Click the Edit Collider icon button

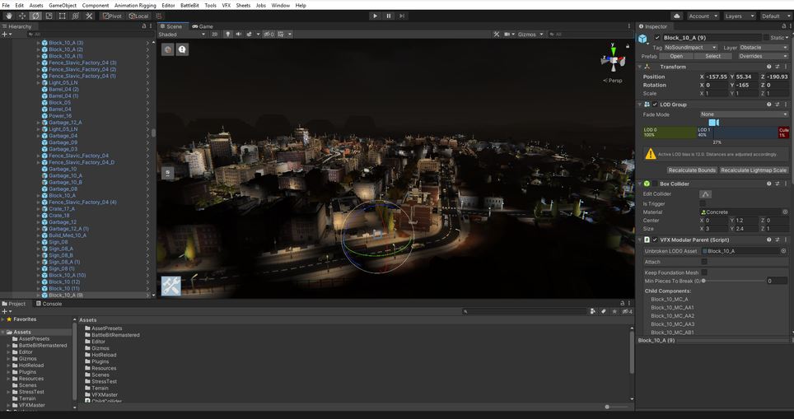coord(705,194)
